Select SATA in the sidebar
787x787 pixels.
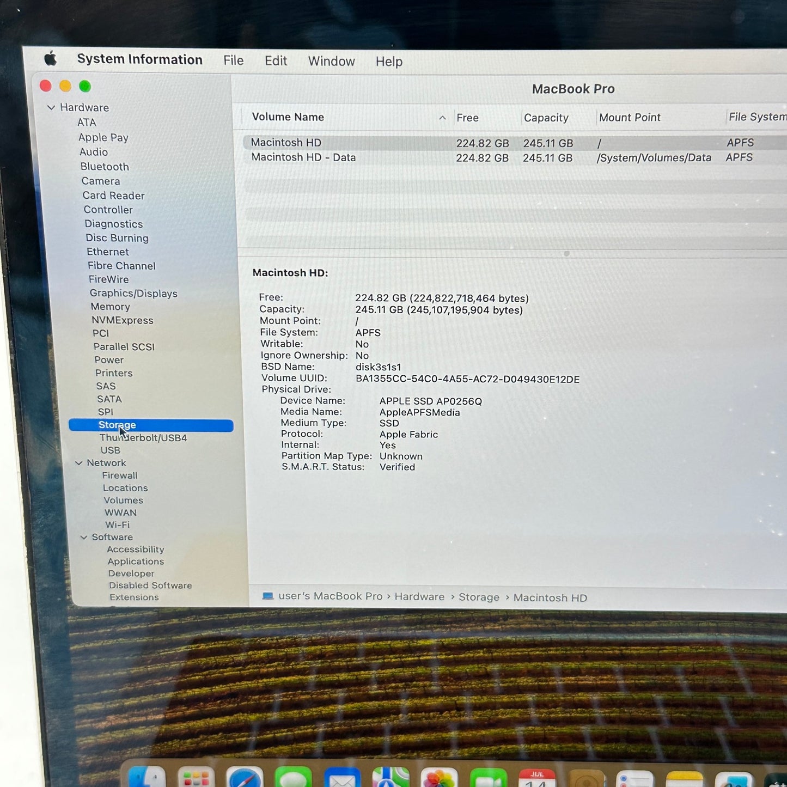point(109,399)
